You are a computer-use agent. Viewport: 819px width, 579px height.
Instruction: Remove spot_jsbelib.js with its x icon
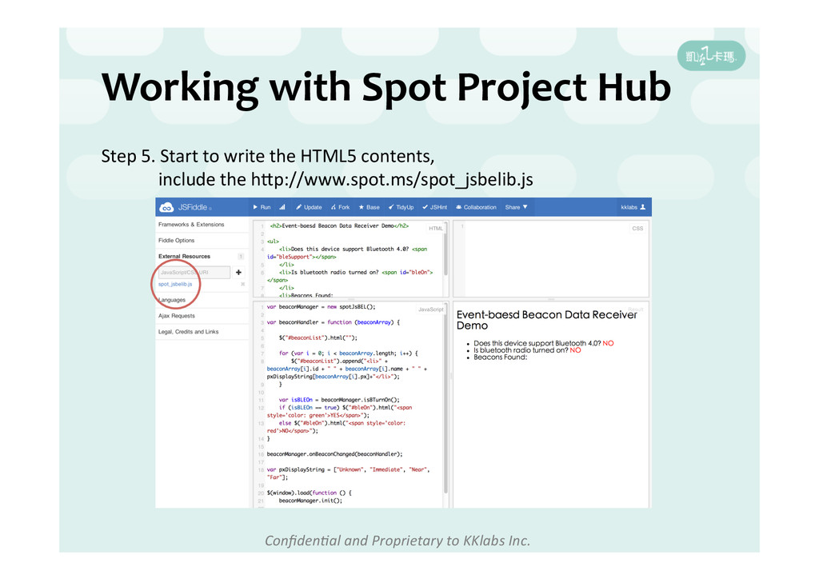(x=242, y=285)
